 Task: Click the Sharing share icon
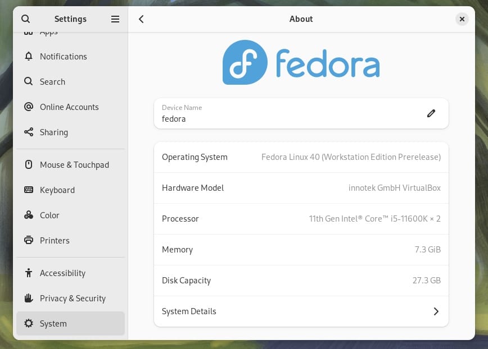point(28,132)
